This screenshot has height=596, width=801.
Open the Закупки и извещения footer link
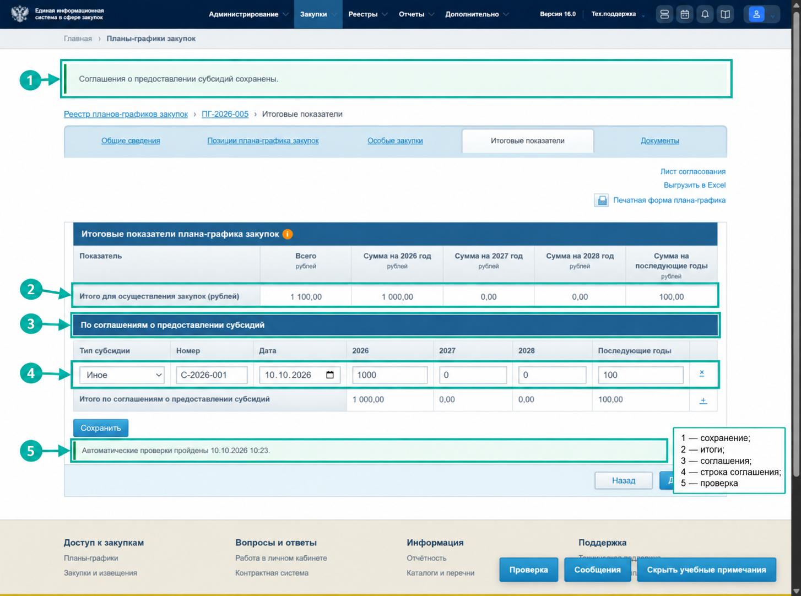tap(100, 573)
